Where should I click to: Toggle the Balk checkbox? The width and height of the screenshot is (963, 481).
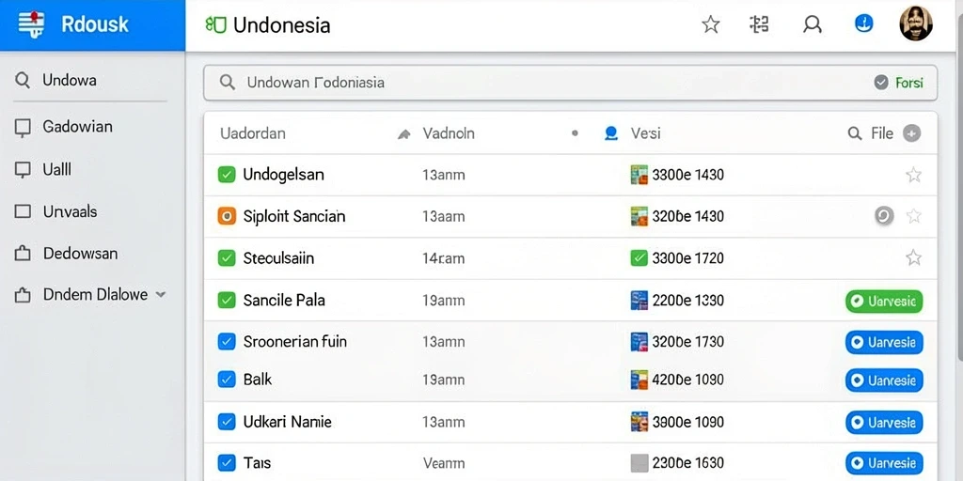227,380
